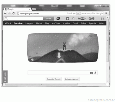
Task: Click the Ask toolbar Search button
Action: coord(48,19)
